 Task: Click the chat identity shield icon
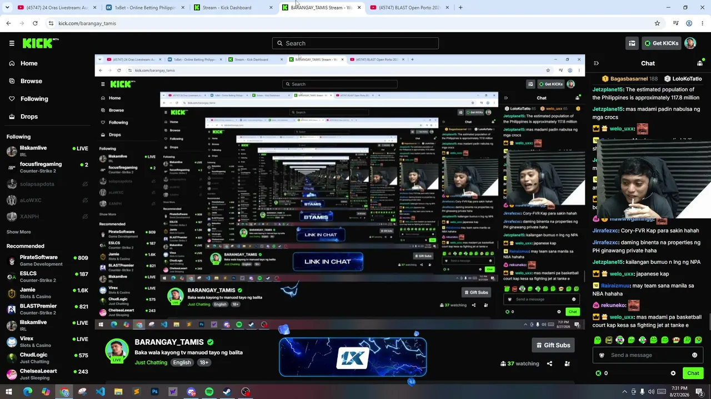[602, 355]
